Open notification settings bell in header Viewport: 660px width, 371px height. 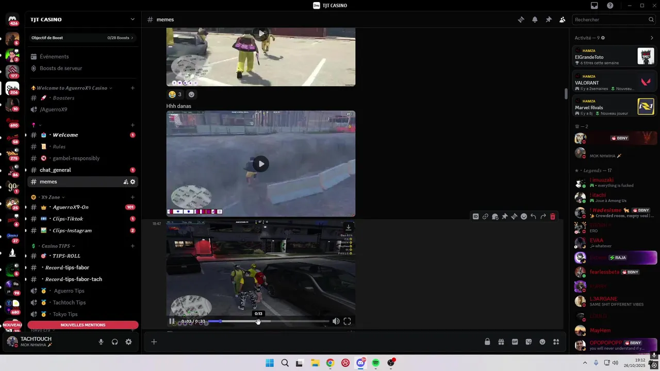pos(535,20)
